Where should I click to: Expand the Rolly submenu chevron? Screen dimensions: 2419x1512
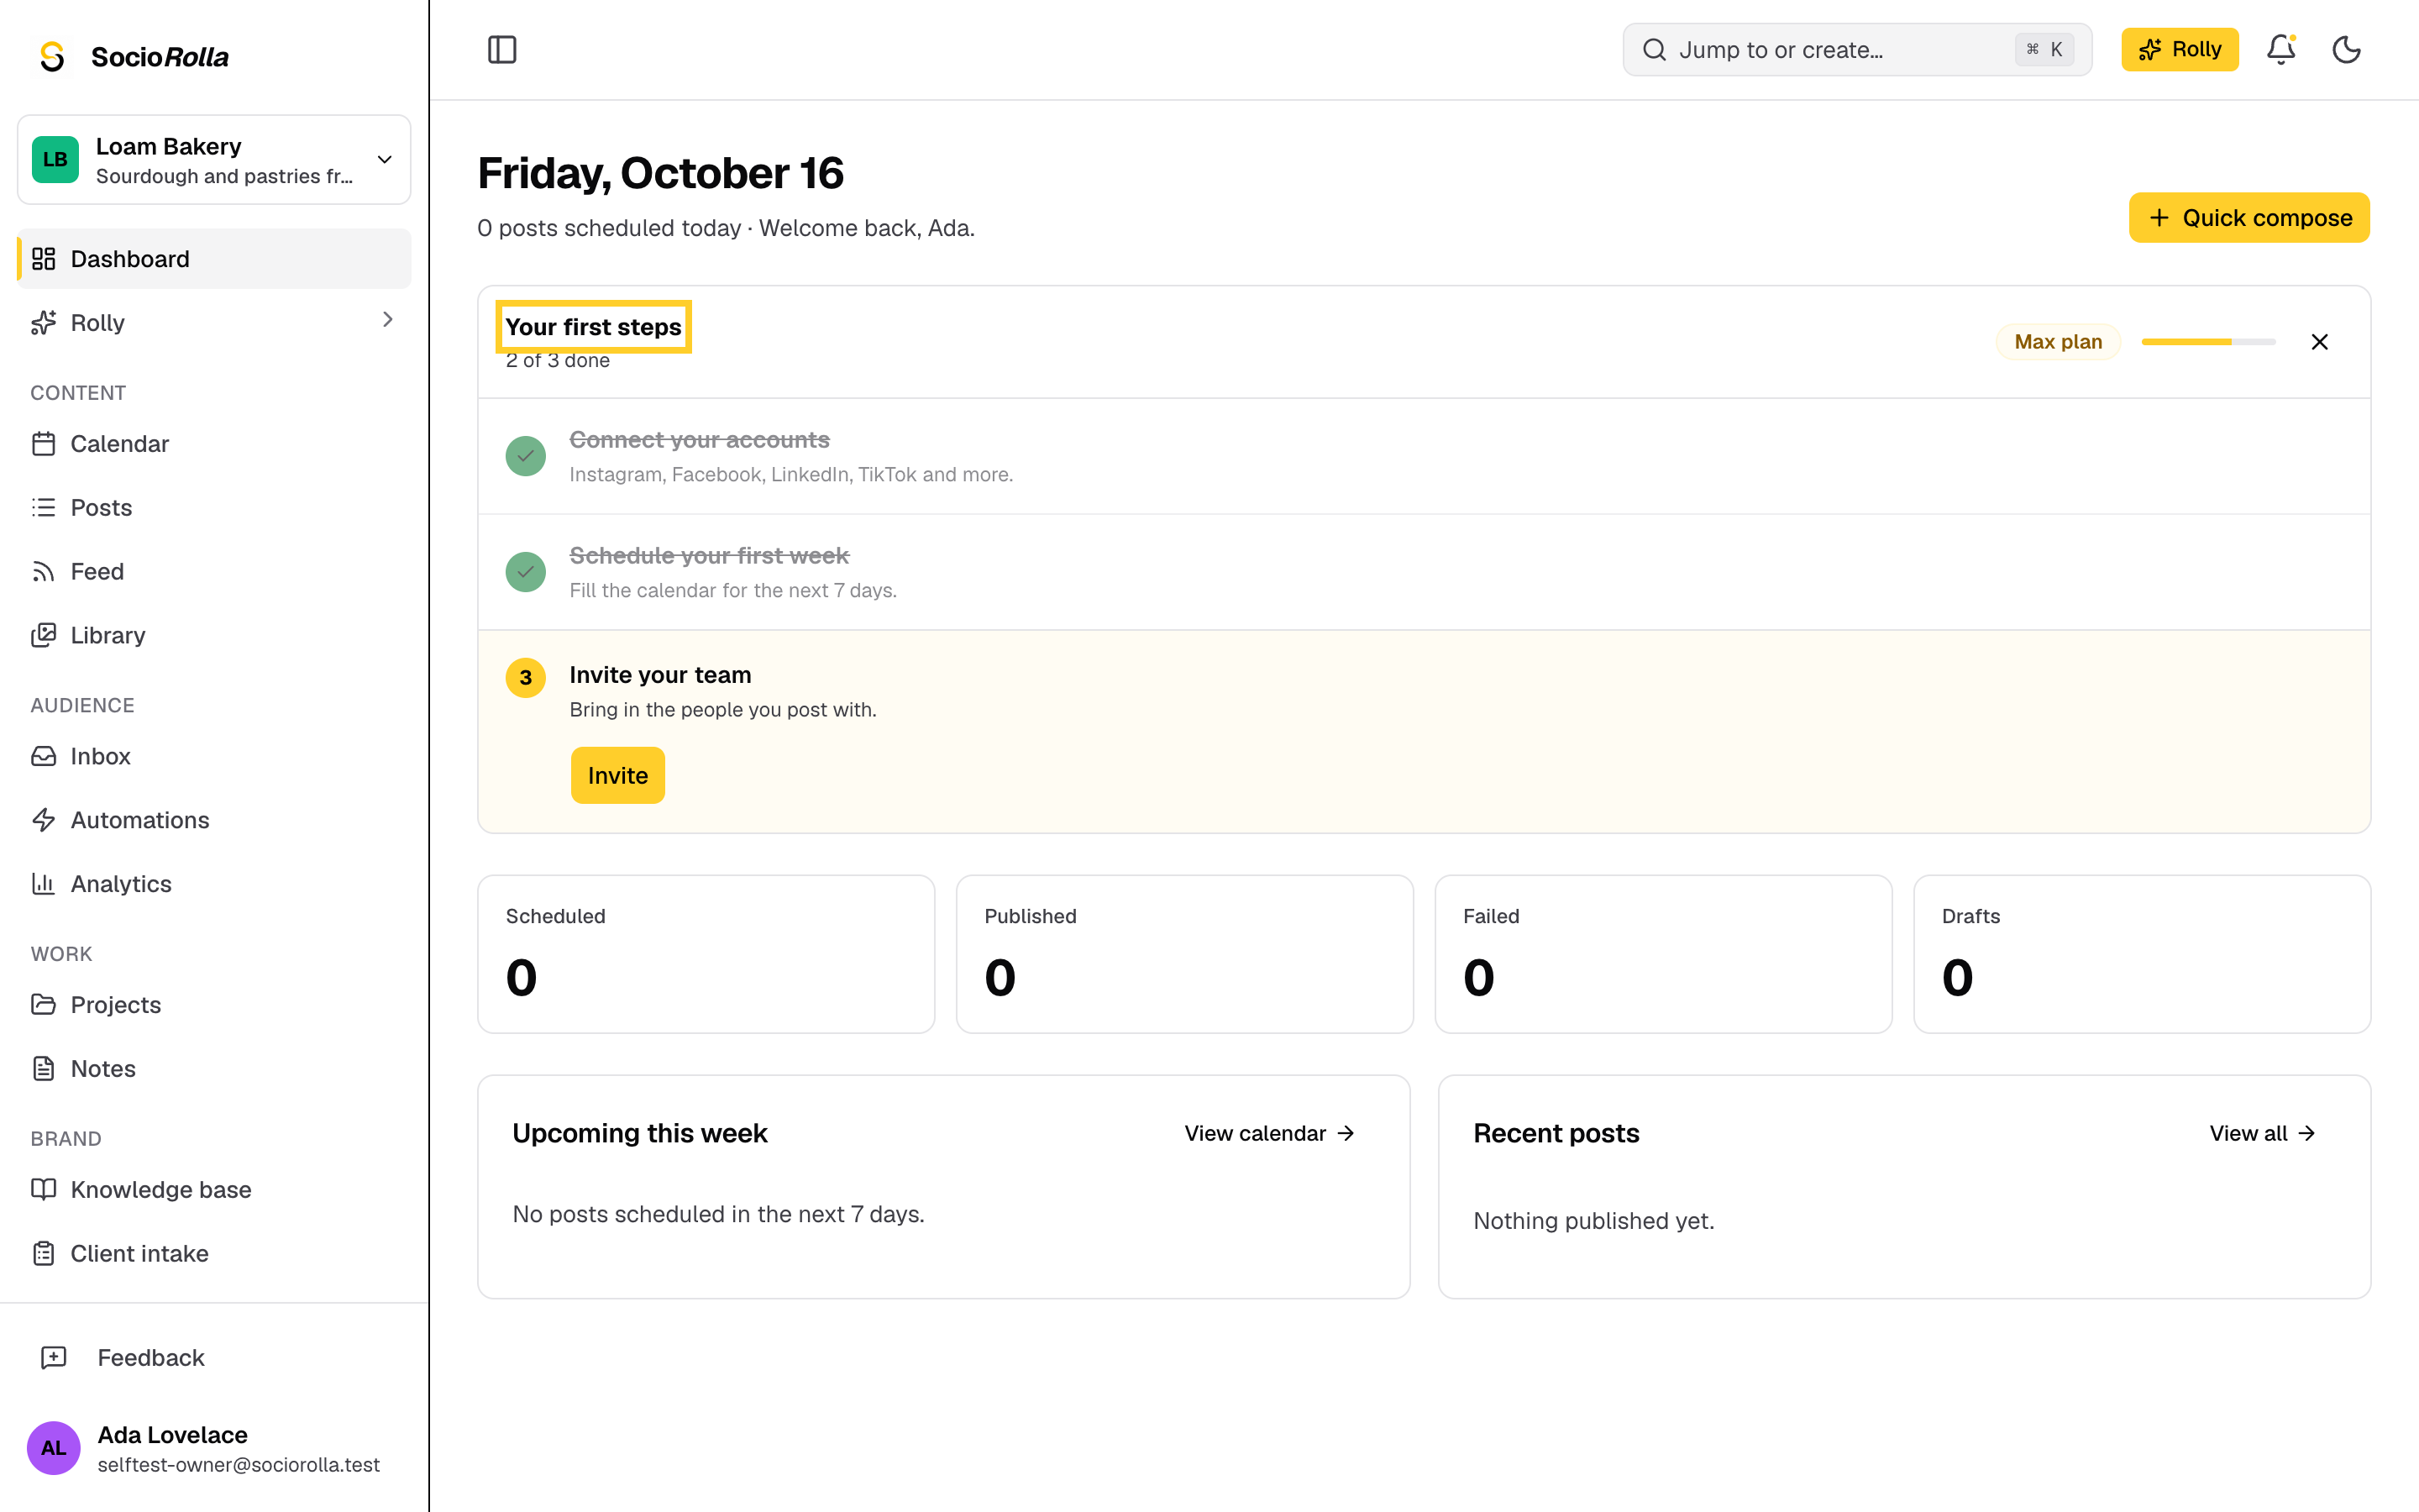pyautogui.click(x=388, y=320)
